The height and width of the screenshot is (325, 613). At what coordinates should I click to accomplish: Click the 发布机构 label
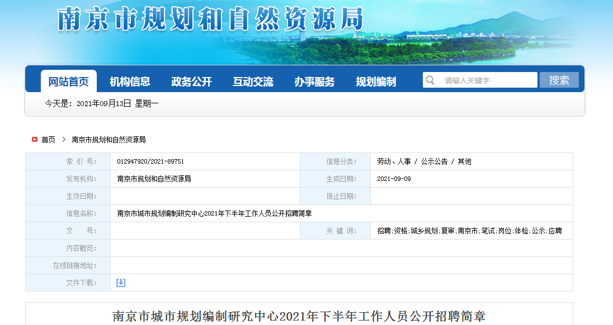[81, 179]
